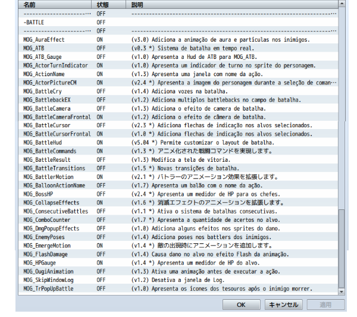The width and height of the screenshot is (357, 317).
Task: Select MOG_ATB plugin row
Action: pos(178,48)
